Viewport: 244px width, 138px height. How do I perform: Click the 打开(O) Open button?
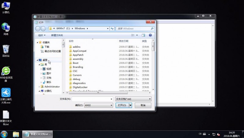point(122,105)
